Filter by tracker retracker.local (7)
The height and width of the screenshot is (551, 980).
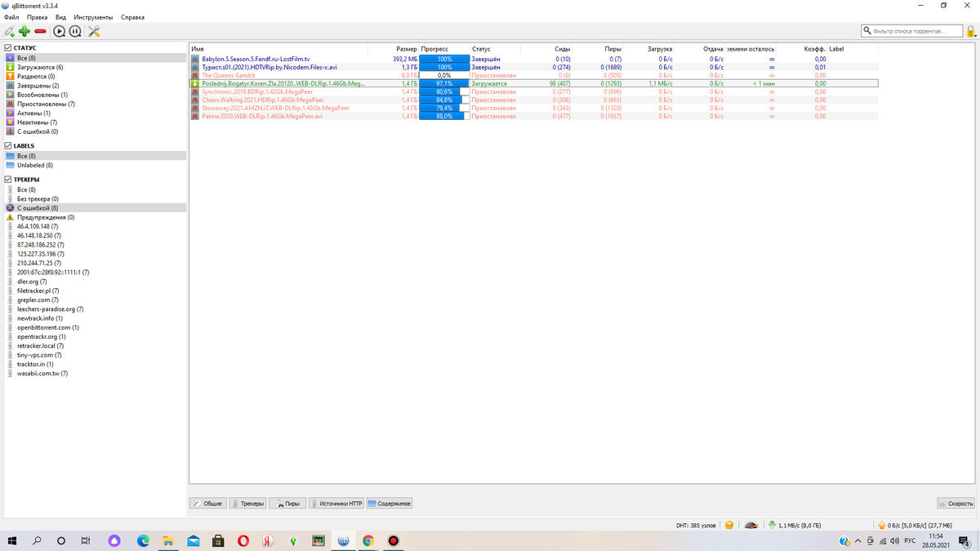pyautogui.click(x=41, y=346)
